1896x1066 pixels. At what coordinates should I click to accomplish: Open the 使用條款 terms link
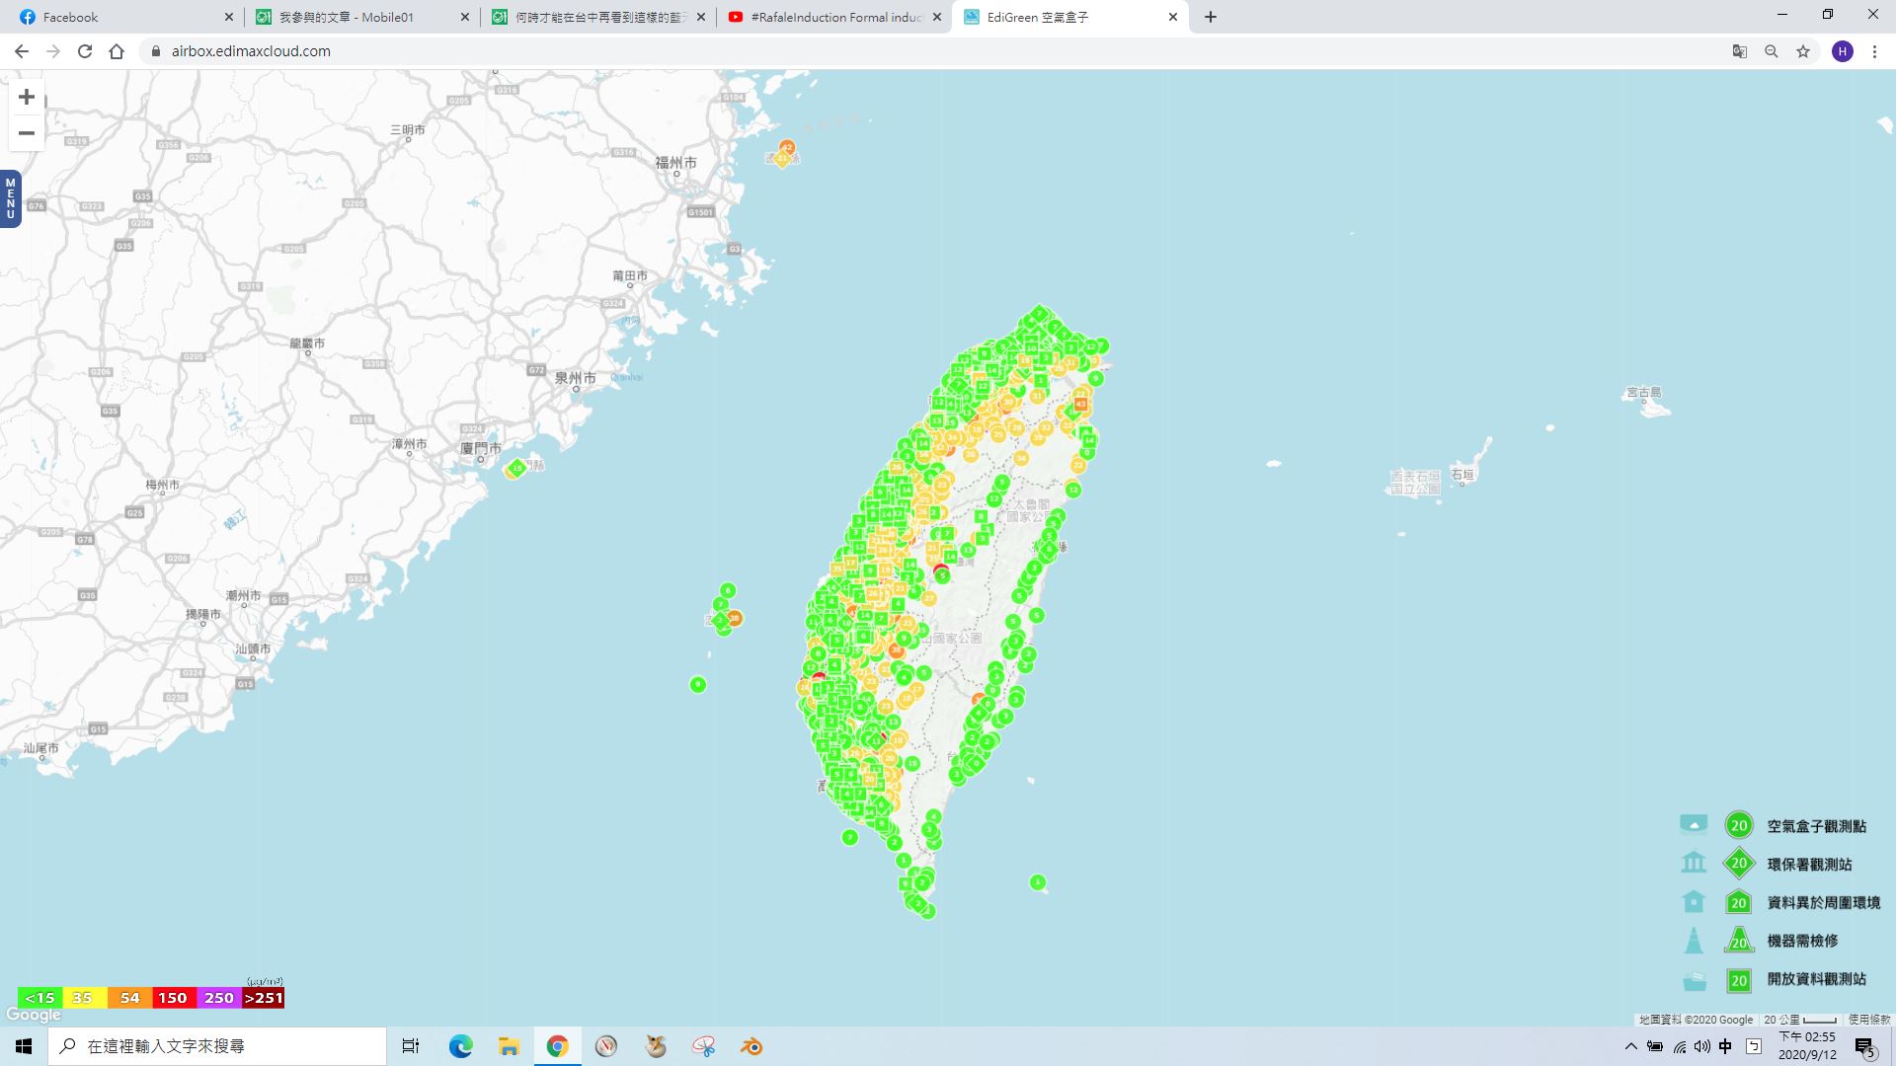(x=1868, y=1020)
